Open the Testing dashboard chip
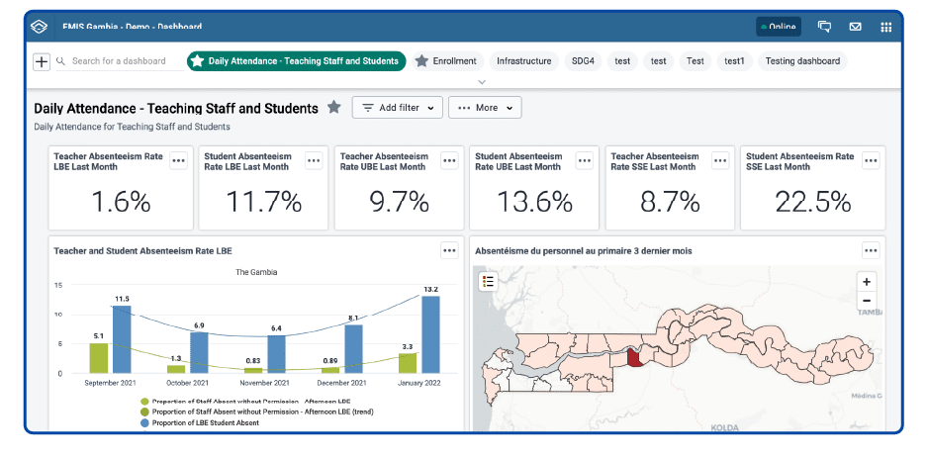Screen dimensions: 928x459 802,61
